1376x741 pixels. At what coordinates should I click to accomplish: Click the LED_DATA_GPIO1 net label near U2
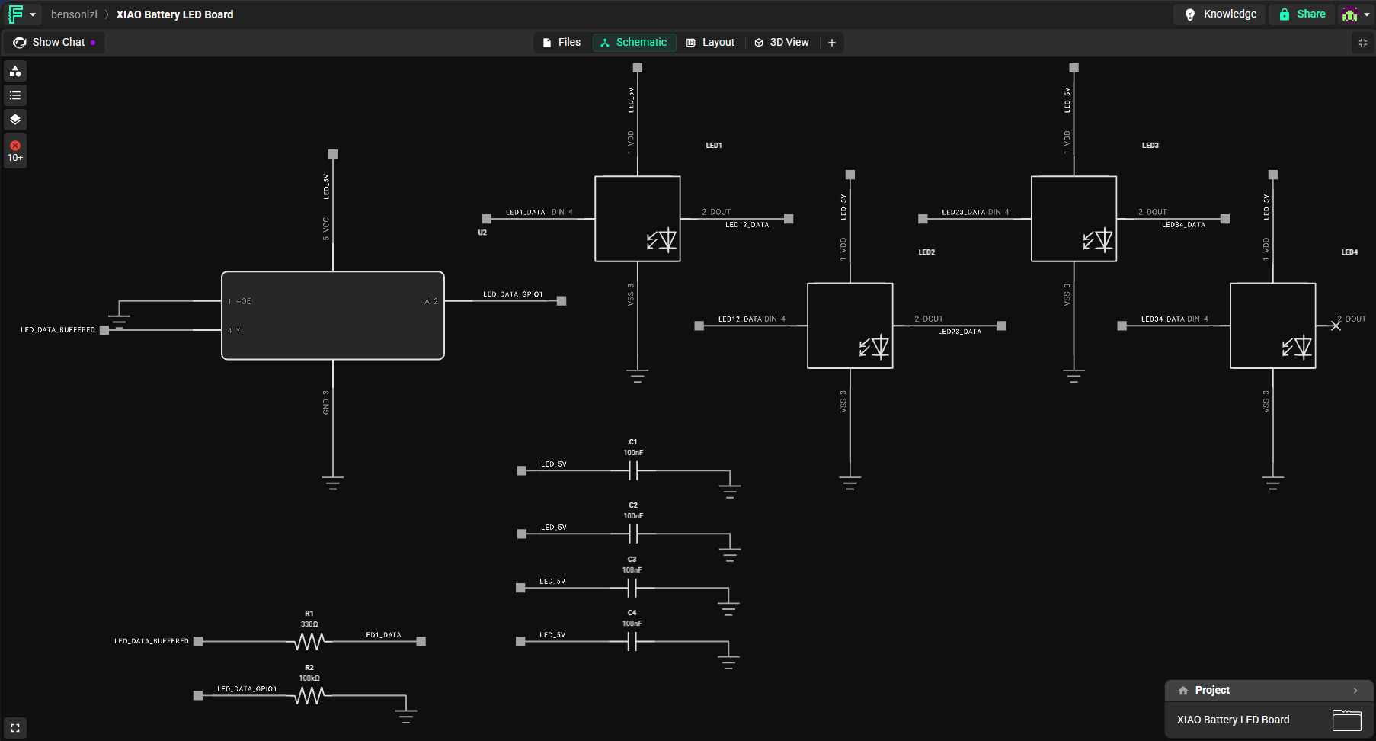[513, 294]
